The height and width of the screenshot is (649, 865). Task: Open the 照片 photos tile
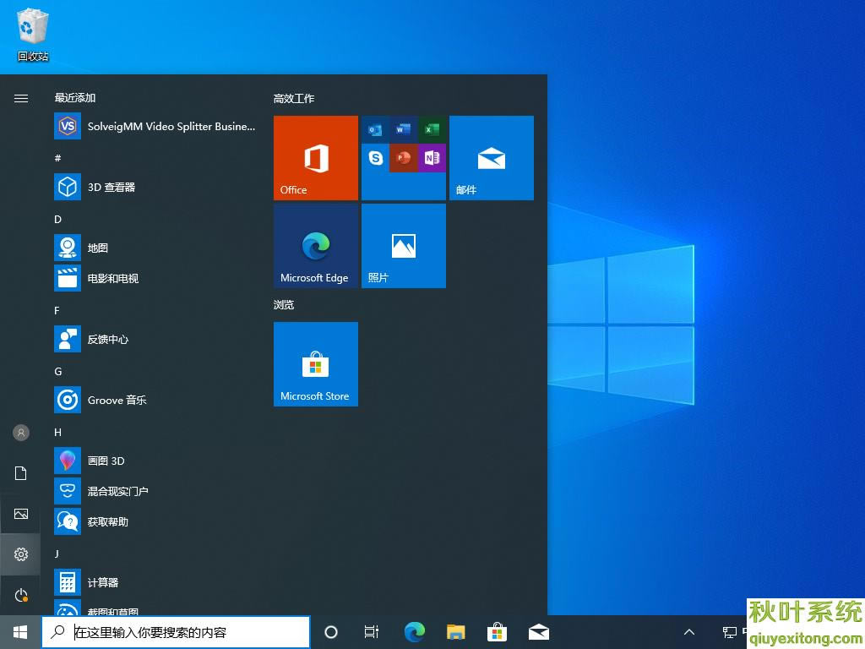[x=403, y=246]
